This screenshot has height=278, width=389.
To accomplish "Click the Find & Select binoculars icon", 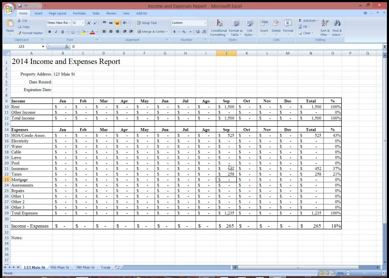I will pos(337,23).
